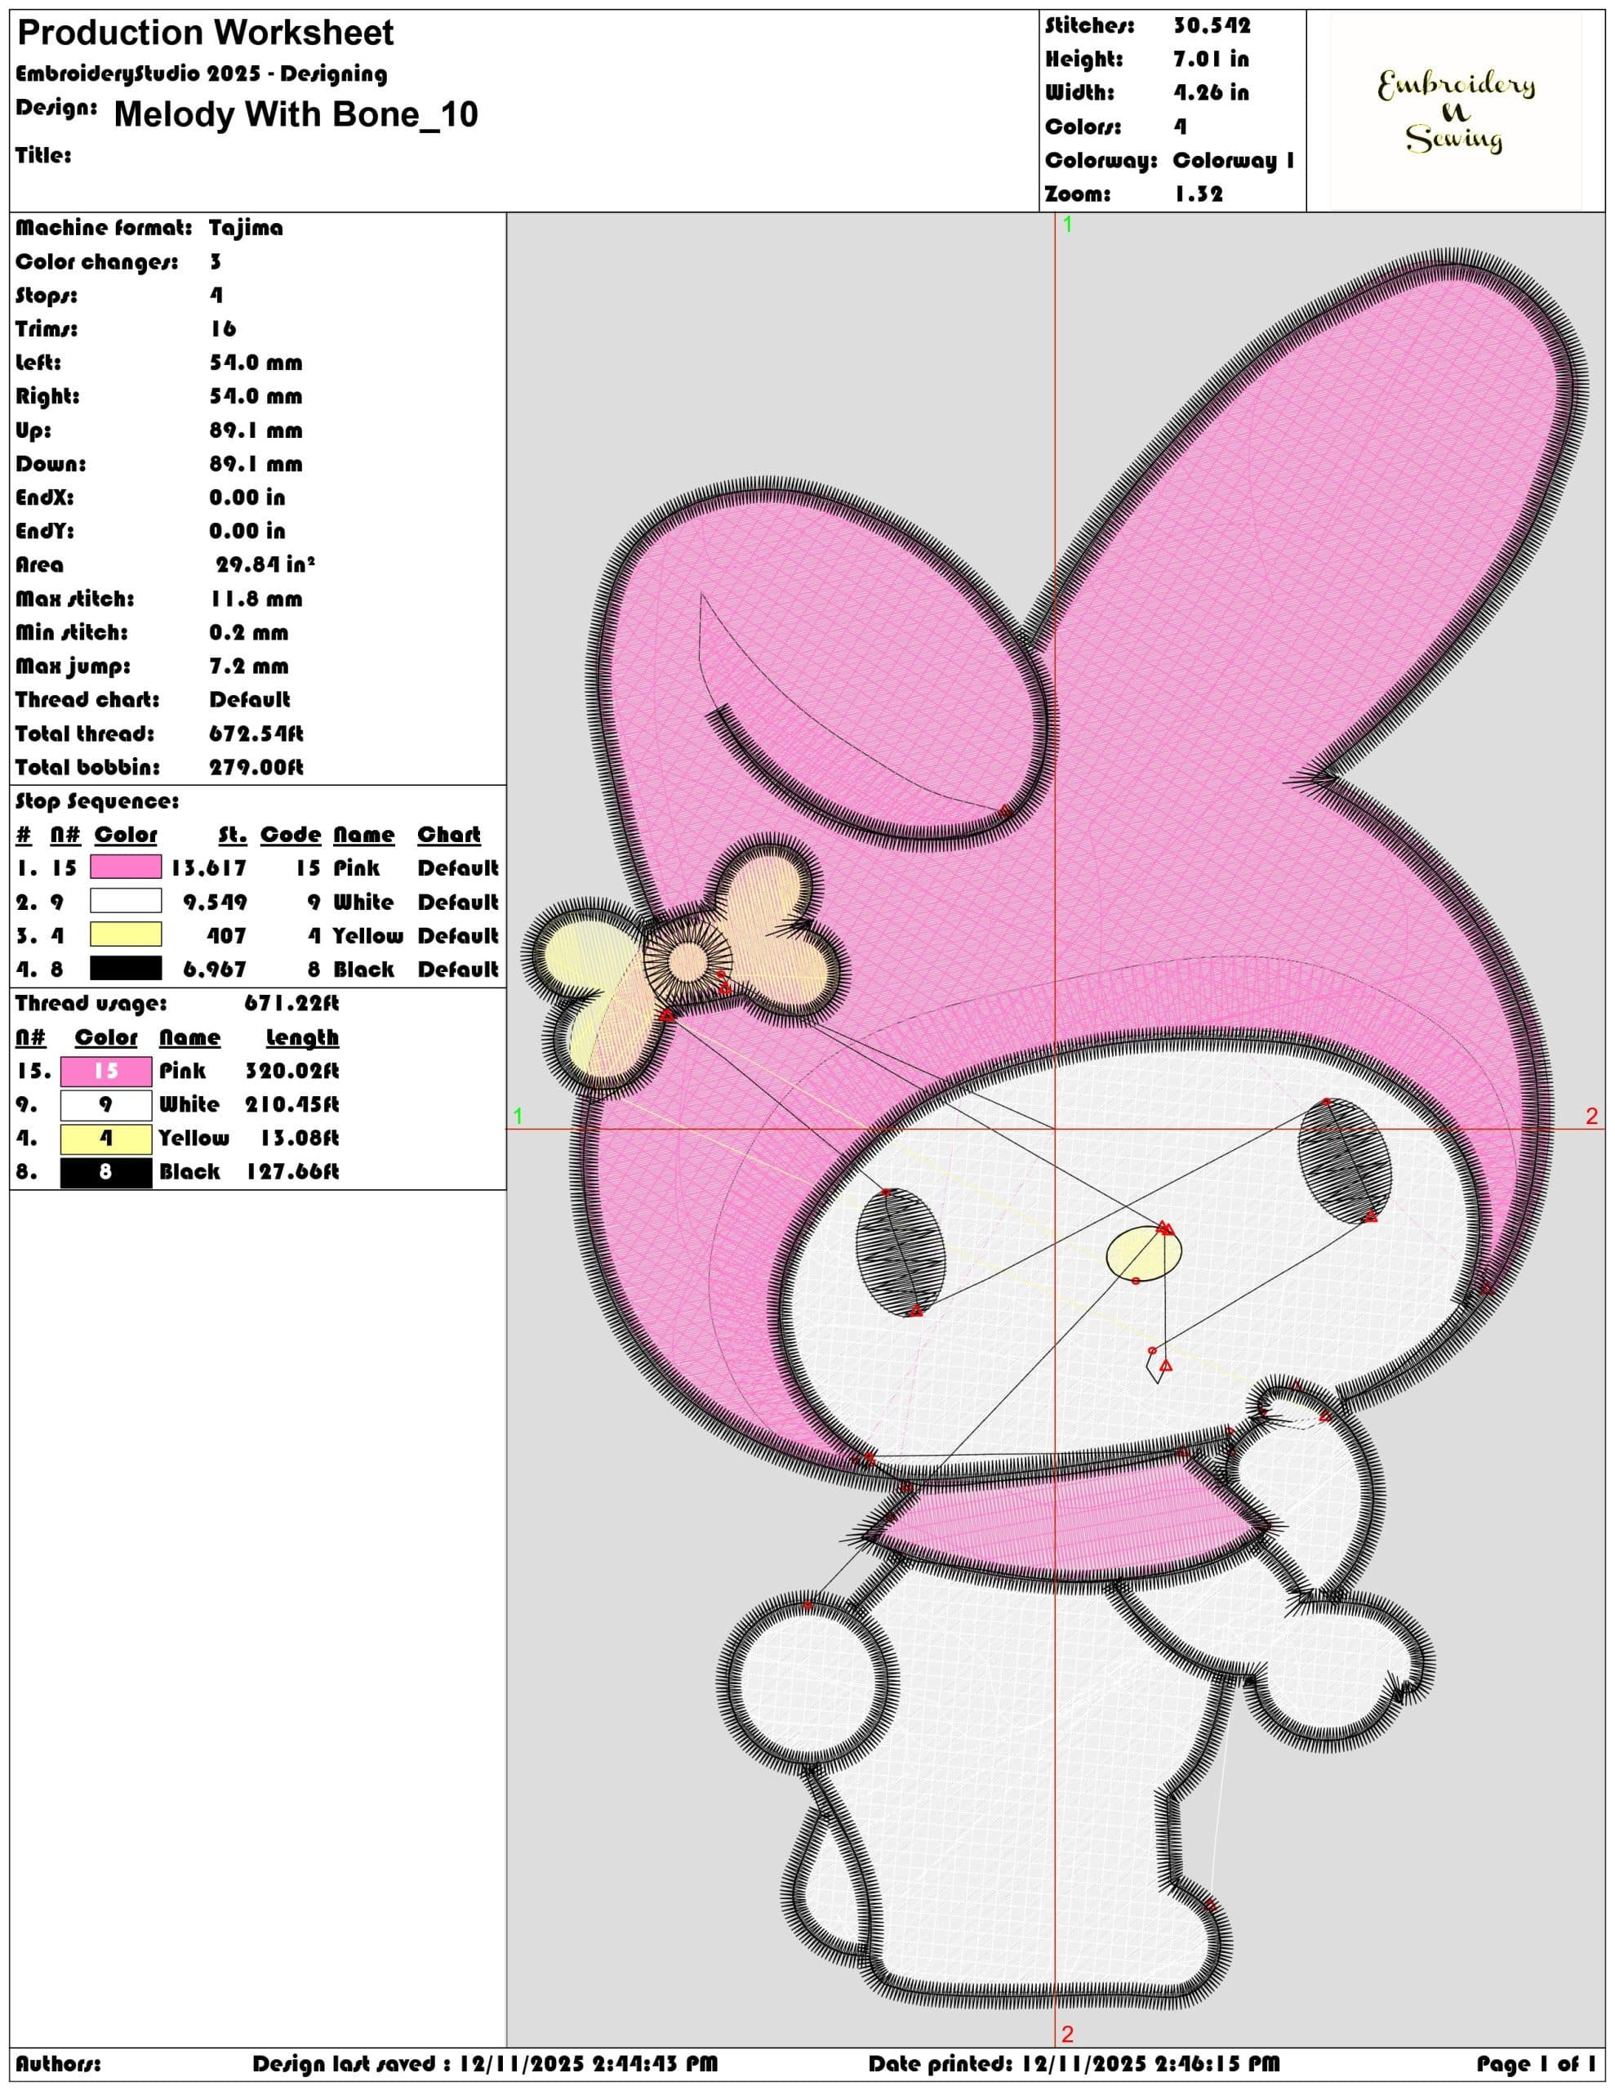1615x2091 pixels.
Task: Click the stitch count "30,542"
Action: 1212,26
